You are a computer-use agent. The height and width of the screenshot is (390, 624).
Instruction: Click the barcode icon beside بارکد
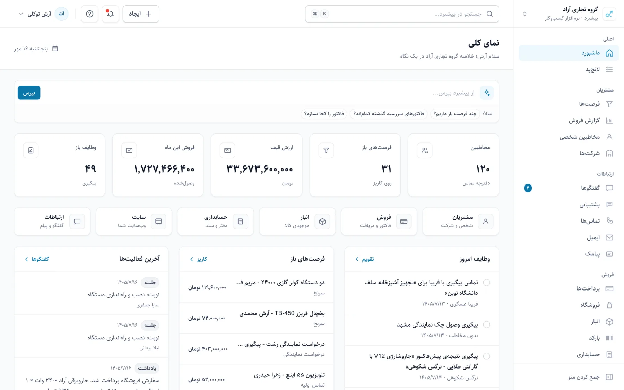[x=609, y=338]
